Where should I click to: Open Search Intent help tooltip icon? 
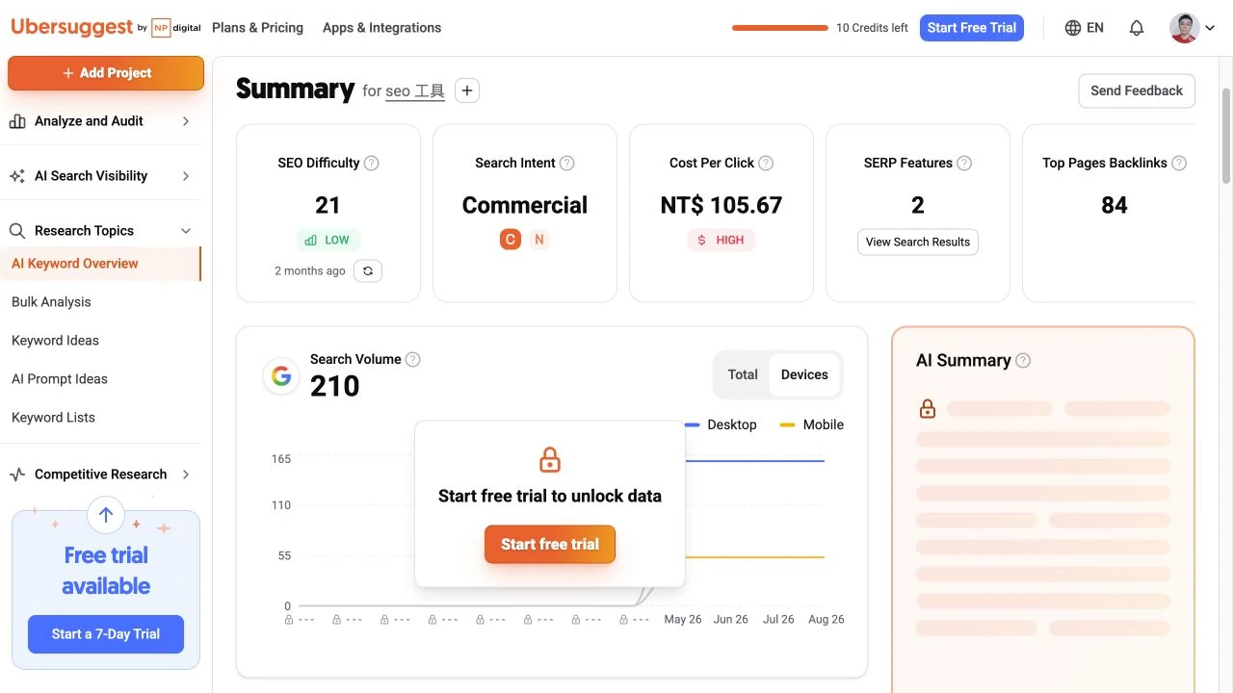coord(567,163)
